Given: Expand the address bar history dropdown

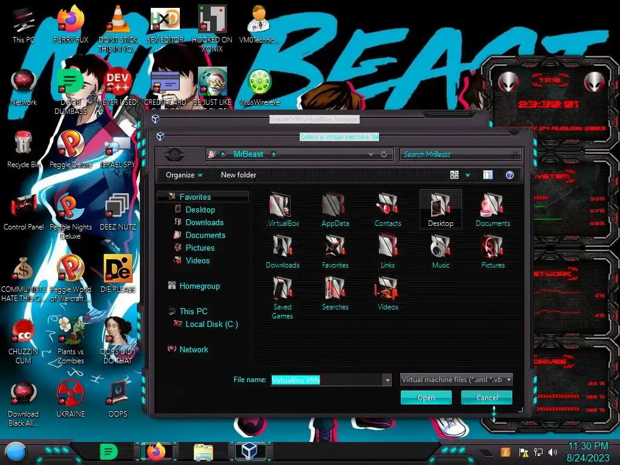Looking at the screenshot, I should tap(371, 154).
